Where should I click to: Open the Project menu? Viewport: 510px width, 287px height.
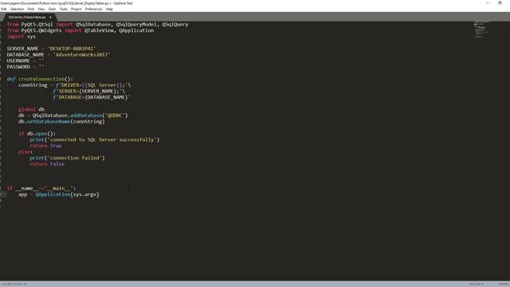pos(76,9)
